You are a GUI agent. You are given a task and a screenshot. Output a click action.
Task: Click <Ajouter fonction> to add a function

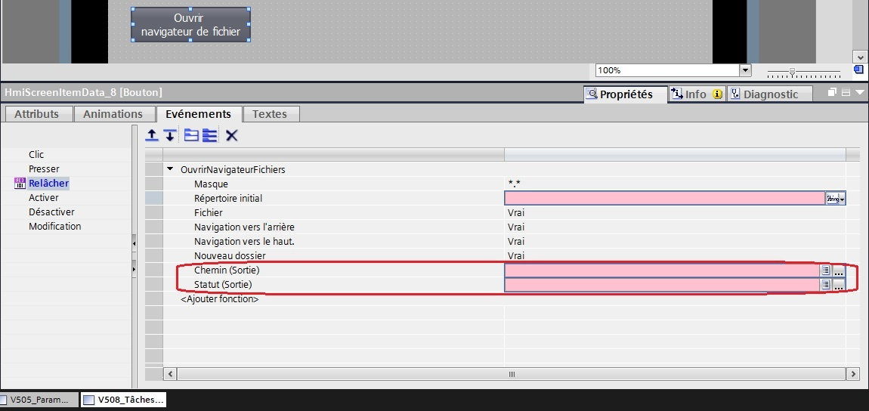tap(219, 299)
